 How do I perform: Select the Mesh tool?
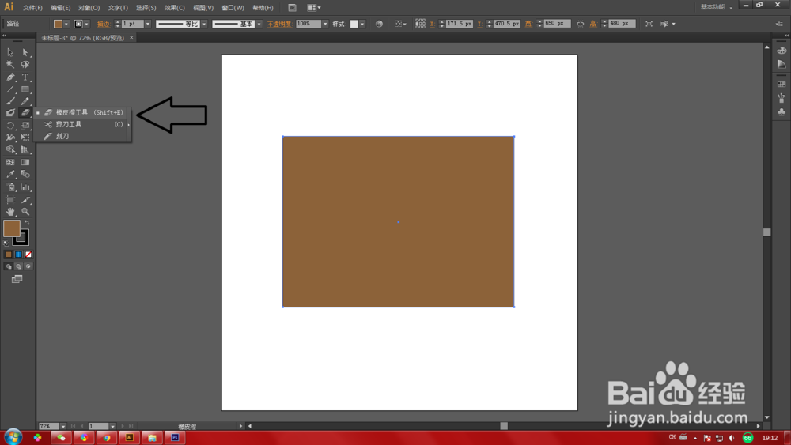pyautogui.click(x=10, y=162)
